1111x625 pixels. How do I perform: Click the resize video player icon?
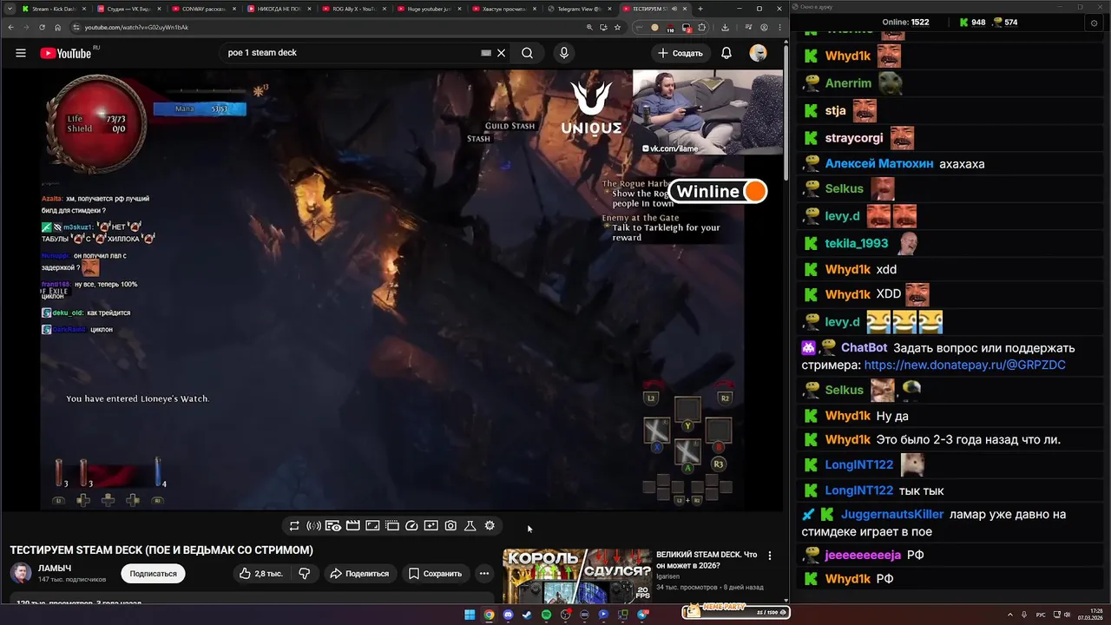coord(372,526)
